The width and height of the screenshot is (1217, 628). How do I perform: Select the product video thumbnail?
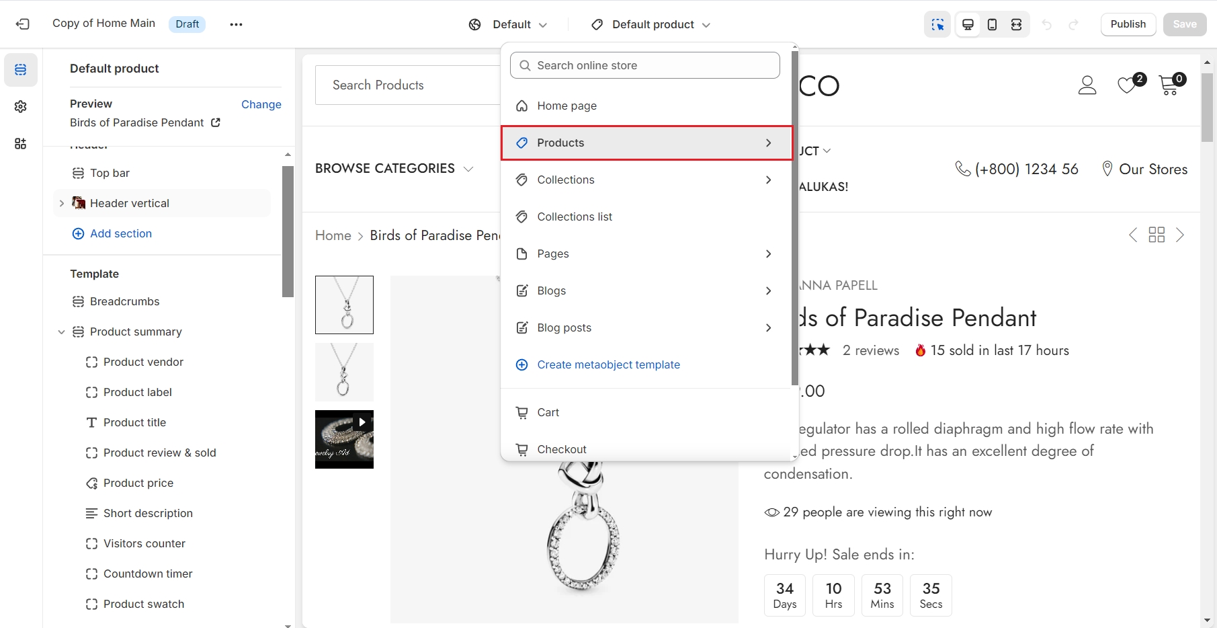tap(344, 439)
